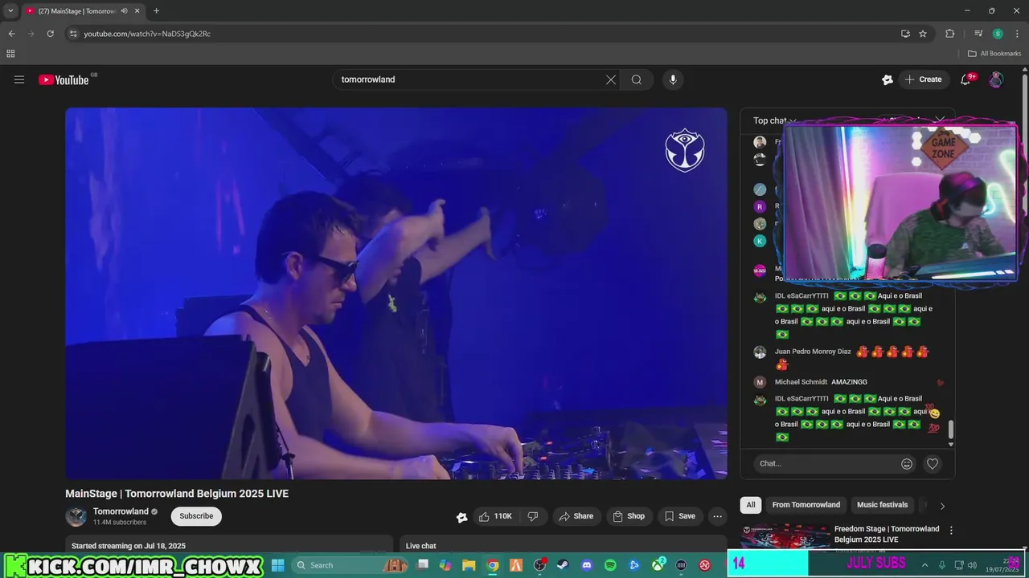Select the Music festivals chip
This screenshot has width=1029, height=578.
pyautogui.click(x=882, y=505)
